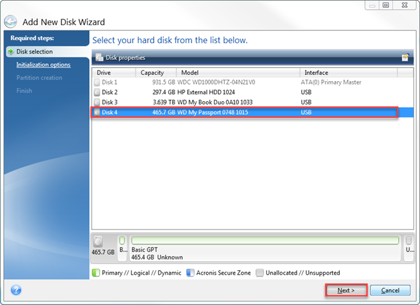The height and width of the screenshot is (305, 420).
Task: Click the Next > button
Action: (x=346, y=290)
